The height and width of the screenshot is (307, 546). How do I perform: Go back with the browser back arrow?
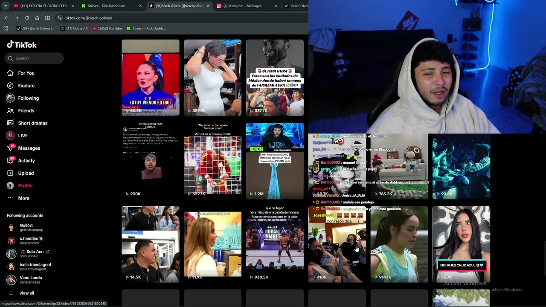[6, 18]
